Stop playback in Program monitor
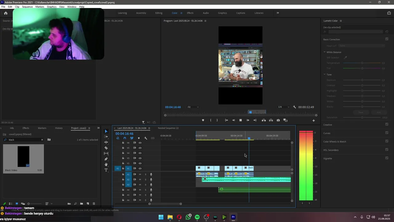This screenshot has height=222, width=394. [x=241, y=120]
